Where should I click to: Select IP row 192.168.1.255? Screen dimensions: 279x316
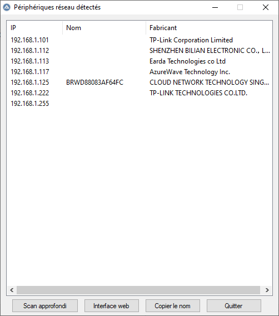pos(30,104)
